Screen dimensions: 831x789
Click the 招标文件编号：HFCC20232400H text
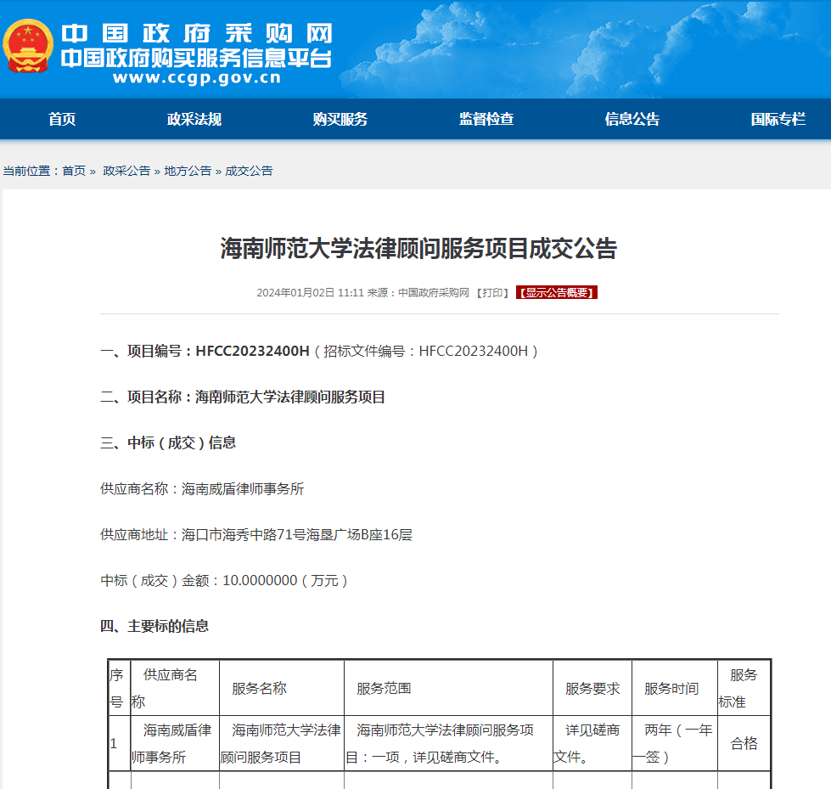(425, 351)
